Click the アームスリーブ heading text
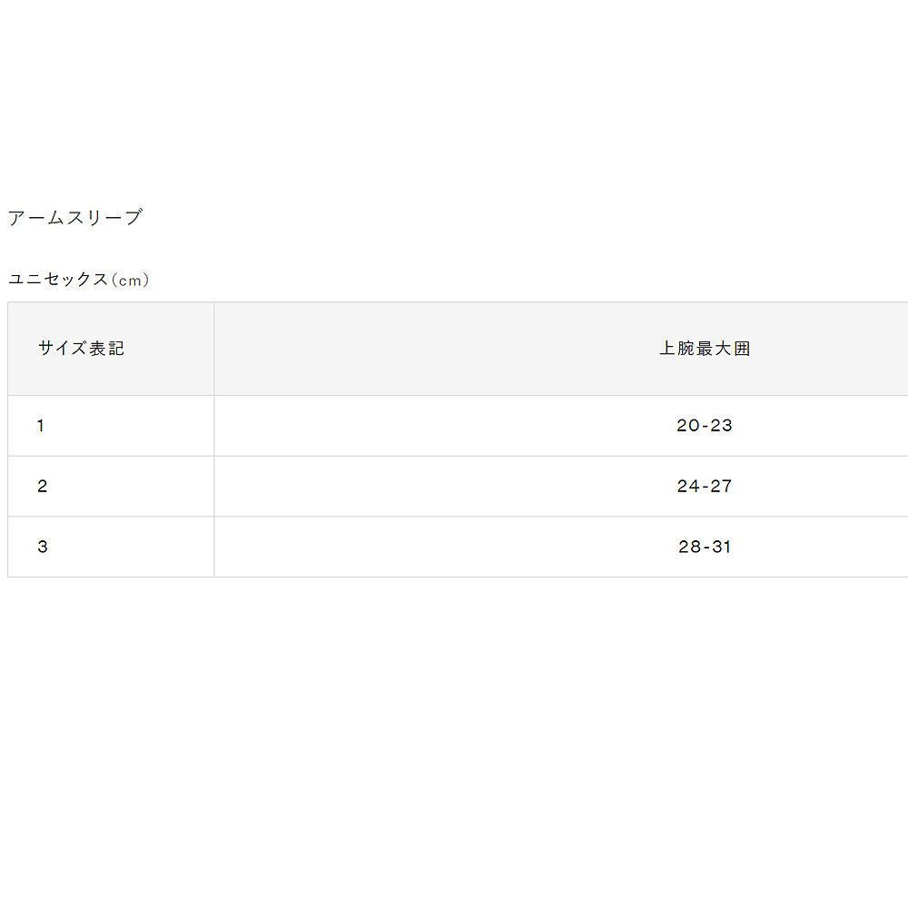Image resolution: width=908 pixels, height=908 pixels. pos(74,218)
